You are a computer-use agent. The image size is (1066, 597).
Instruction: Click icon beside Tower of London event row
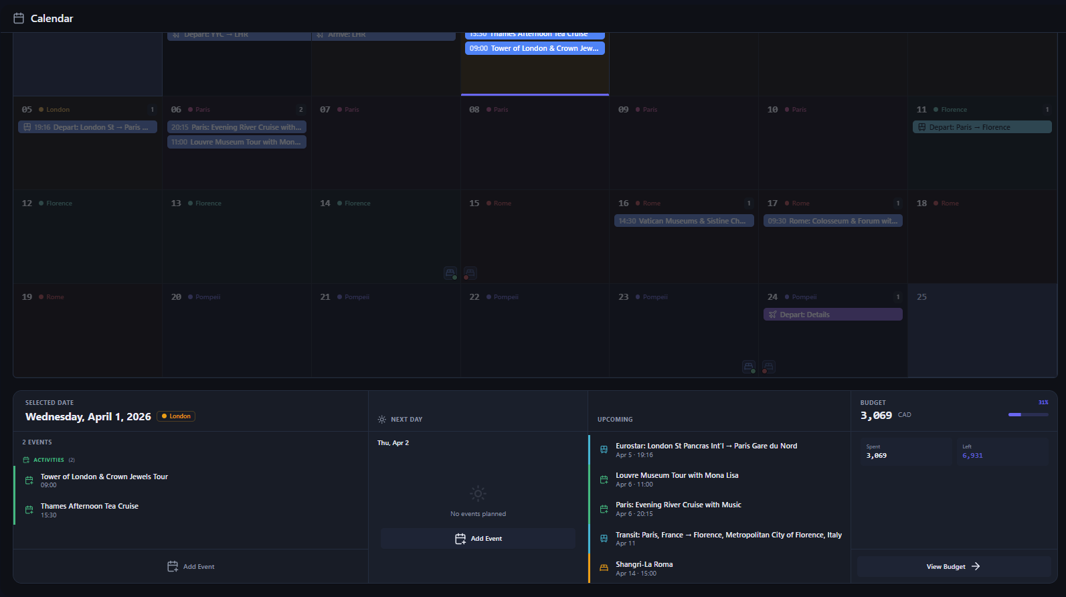pyautogui.click(x=29, y=481)
